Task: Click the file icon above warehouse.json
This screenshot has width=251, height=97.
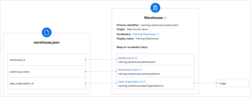Action: 47,32
